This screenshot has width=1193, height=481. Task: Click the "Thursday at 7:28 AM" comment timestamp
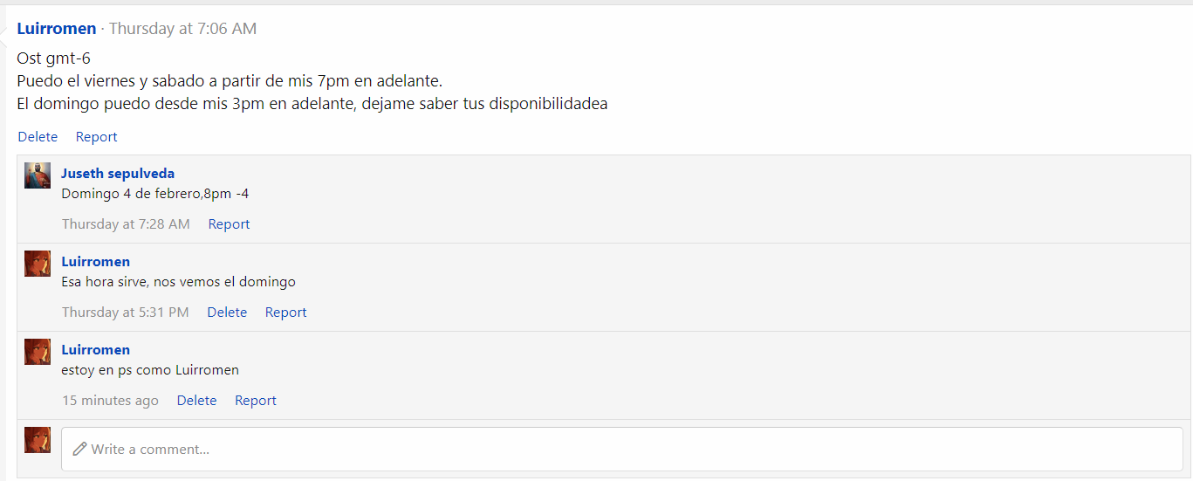point(126,224)
